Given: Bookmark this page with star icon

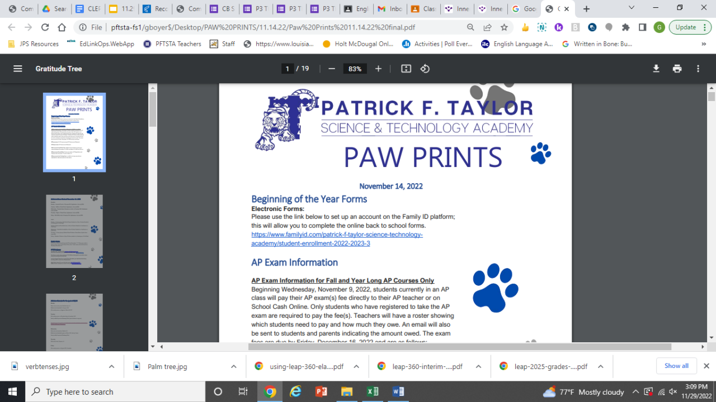Looking at the screenshot, I should tap(504, 27).
